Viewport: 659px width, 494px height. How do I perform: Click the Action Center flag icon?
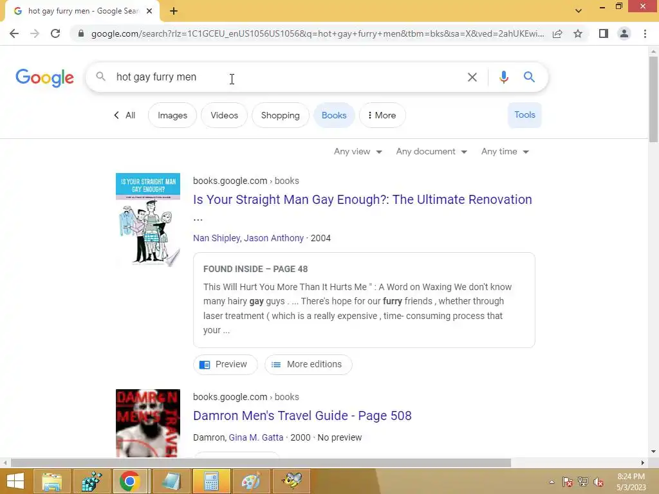click(567, 482)
